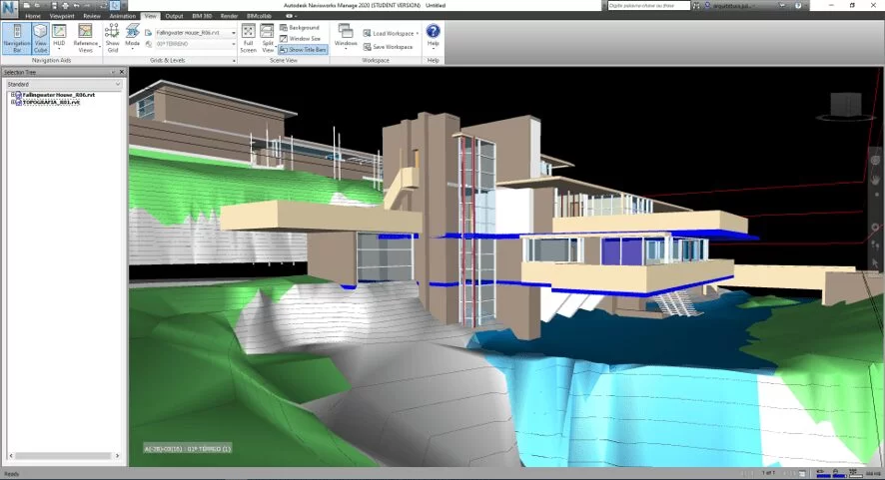Click the Walk tool on navigation bar
This screenshot has height=480, width=885.
click(875, 245)
